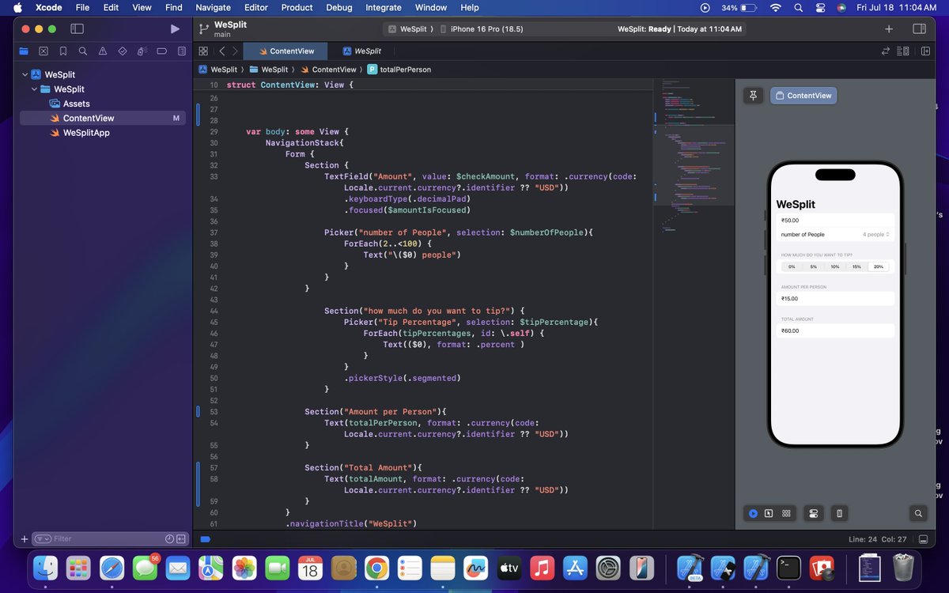Collapse the WeSplit folder group
949x593 pixels.
(x=34, y=89)
